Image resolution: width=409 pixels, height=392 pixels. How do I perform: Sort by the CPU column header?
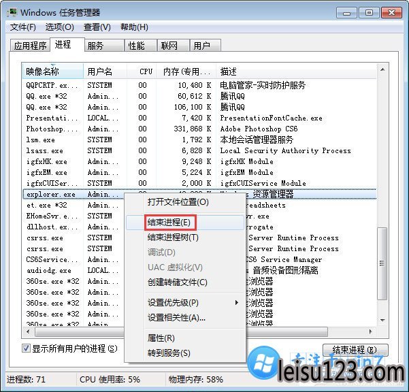click(x=142, y=71)
